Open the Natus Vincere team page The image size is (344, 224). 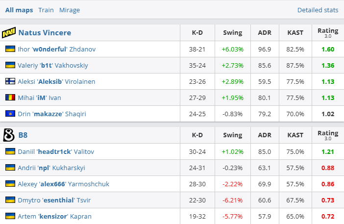(45, 33)
